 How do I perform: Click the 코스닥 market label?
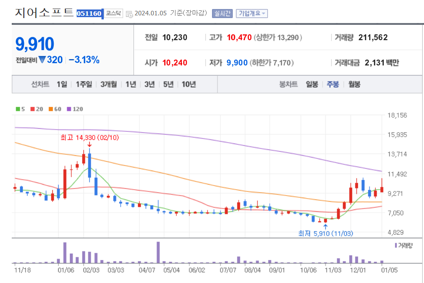click(x=114, y=13)
